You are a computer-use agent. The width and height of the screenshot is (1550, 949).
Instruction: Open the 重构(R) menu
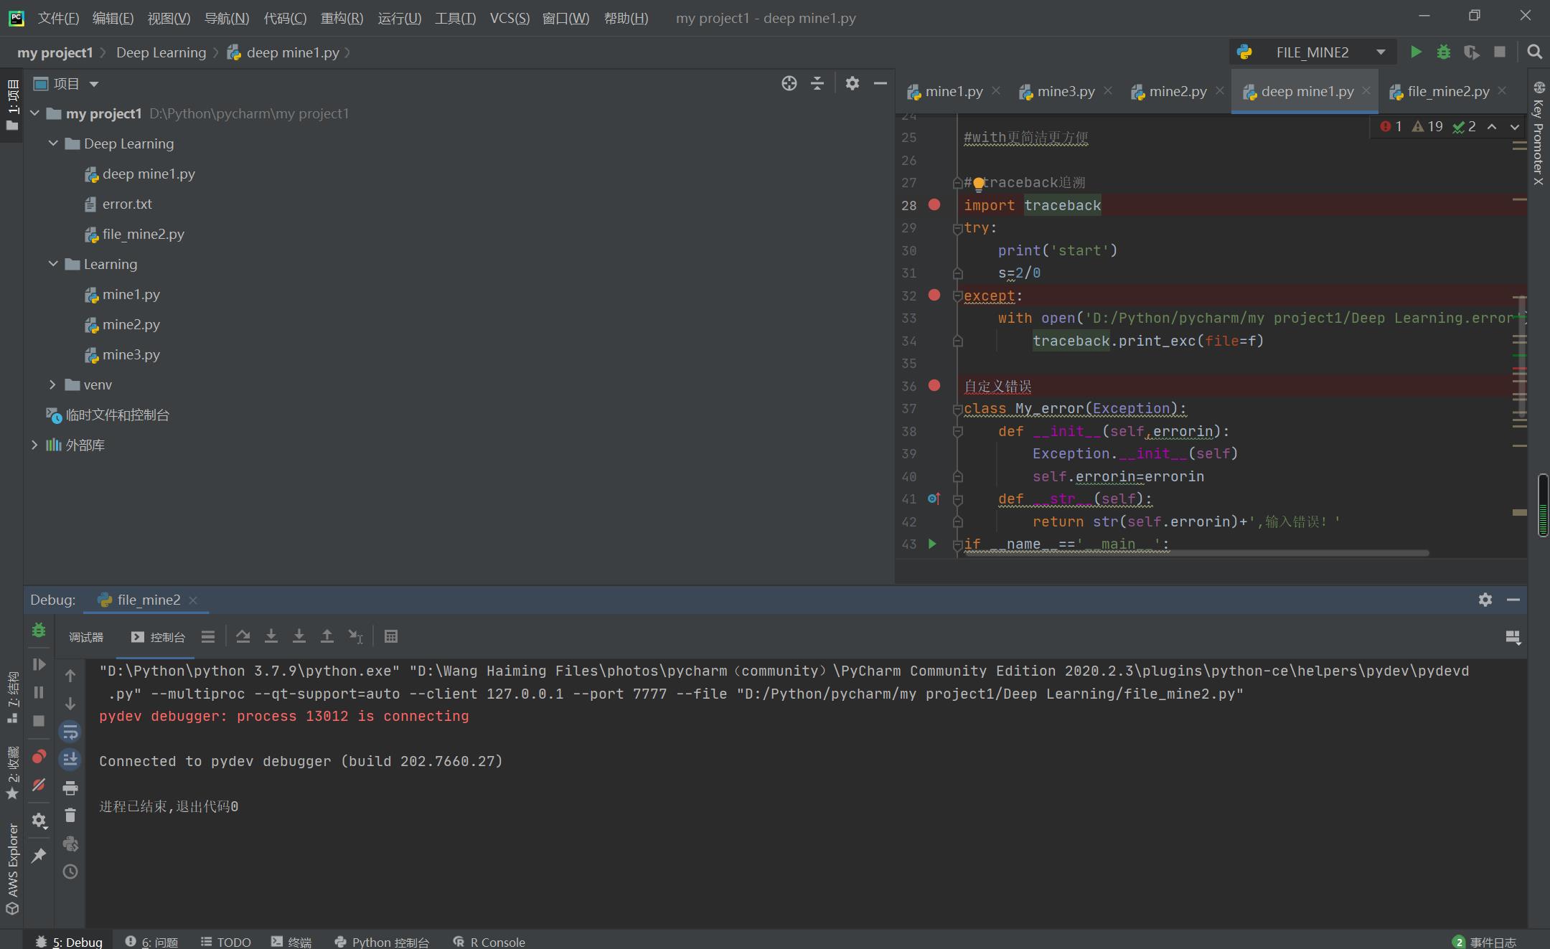pyautogui.click(x=342, y=18)
